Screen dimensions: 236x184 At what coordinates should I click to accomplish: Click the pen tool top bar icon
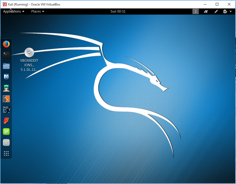(216, 11)
